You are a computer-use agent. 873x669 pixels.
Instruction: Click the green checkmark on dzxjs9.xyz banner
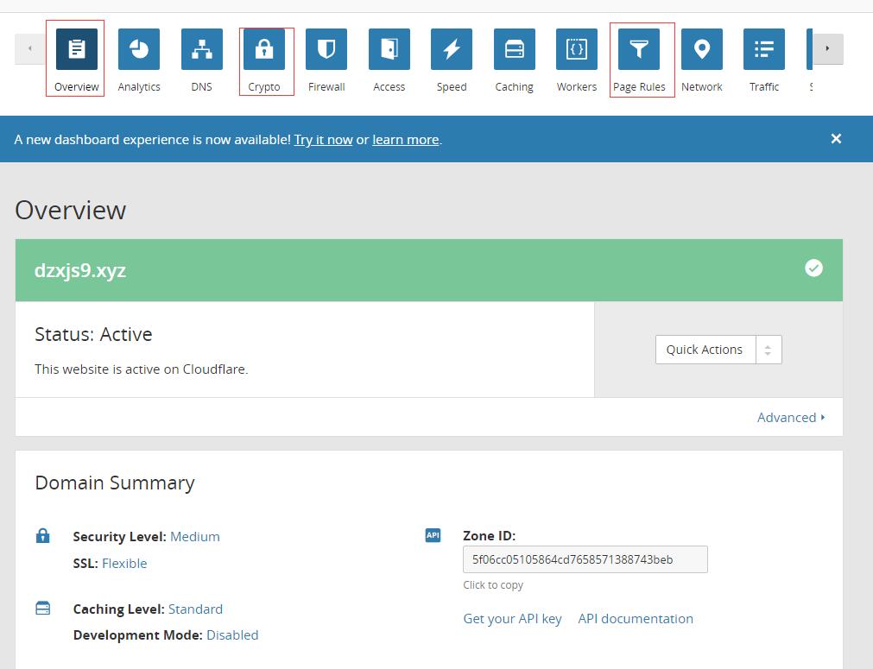[813, 268]
